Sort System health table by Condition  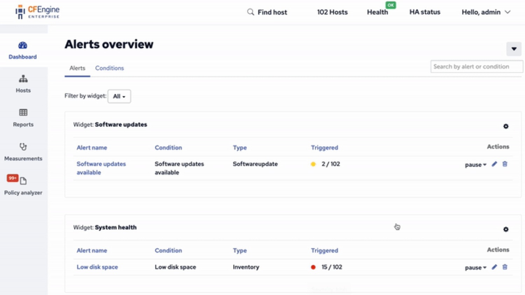tap(168, 251)
